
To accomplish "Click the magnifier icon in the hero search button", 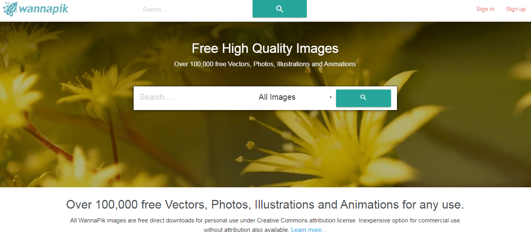I will tap(363, 97).
